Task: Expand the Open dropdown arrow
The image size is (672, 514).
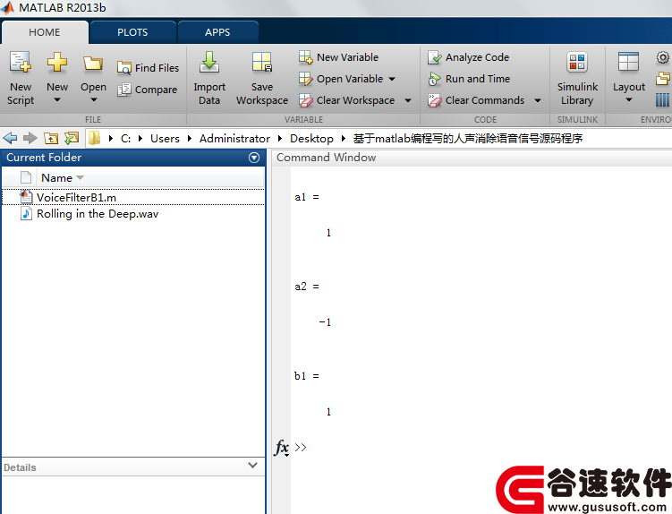Action: click(x=94, y=100)
